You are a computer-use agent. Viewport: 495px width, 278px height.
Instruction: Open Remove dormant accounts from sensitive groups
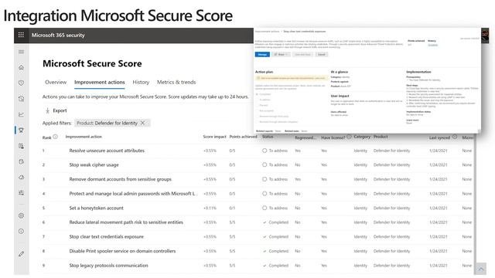coord(121,179)
